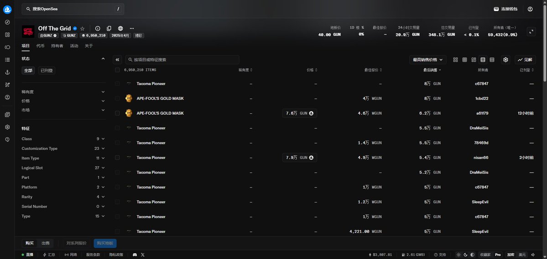Check the Tacoma Pioneer nisan66 row checkbox
The height and width of the screenshot is (259, 547).
pos(118,157)
